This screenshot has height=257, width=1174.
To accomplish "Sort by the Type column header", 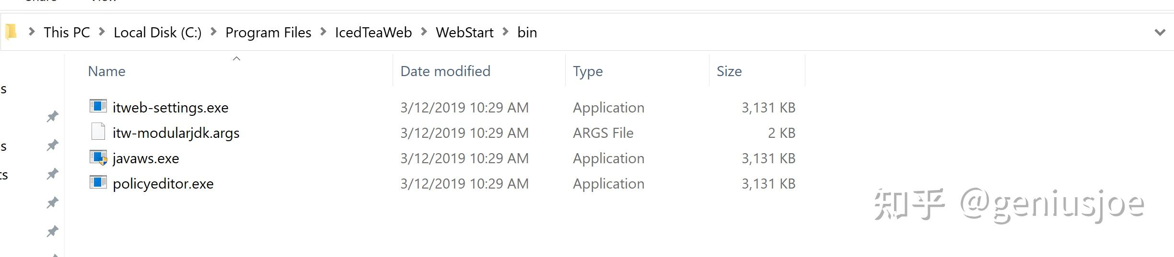I will 587,71.
